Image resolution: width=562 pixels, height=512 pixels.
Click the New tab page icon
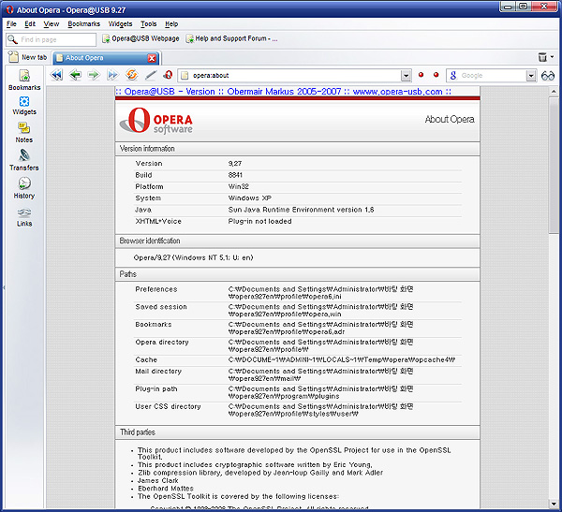[13, 57]
